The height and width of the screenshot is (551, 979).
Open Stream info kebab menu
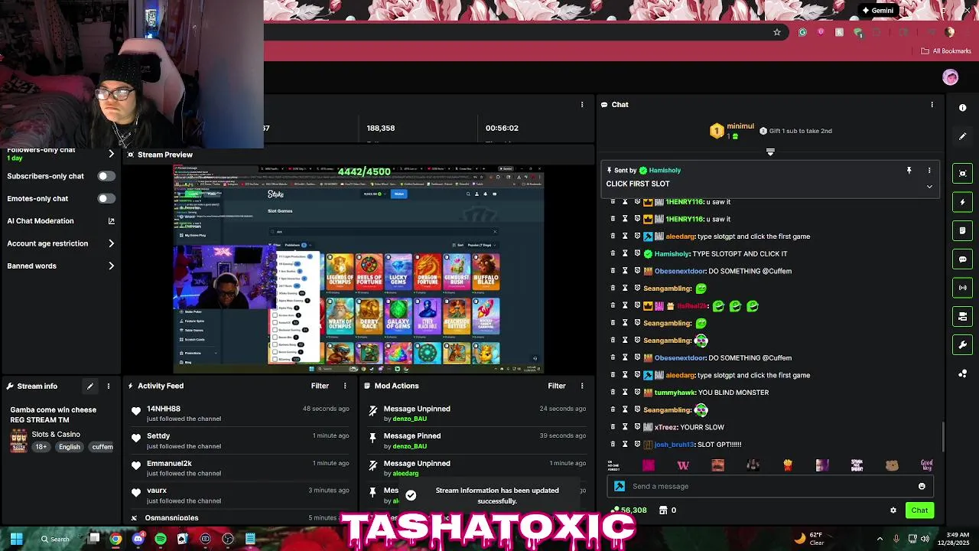tap(109, 386)
